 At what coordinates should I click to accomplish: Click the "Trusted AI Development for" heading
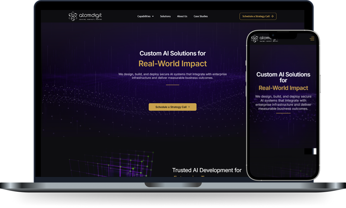tap(207, 170)
